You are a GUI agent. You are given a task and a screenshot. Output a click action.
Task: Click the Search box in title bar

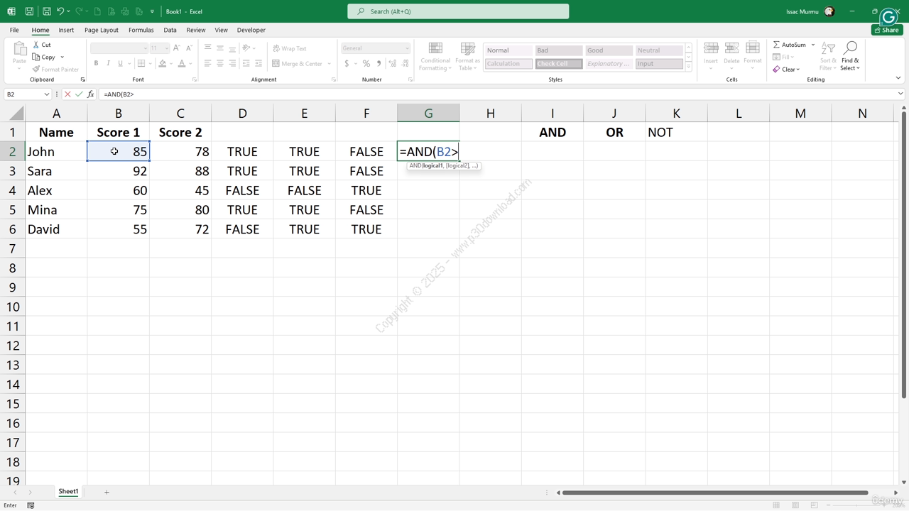point(458,11)
